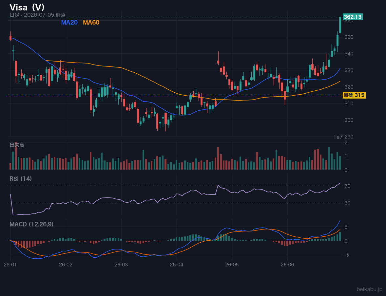
Task: Click the 26-04 date axis label
Action: (x=177, y=265)
